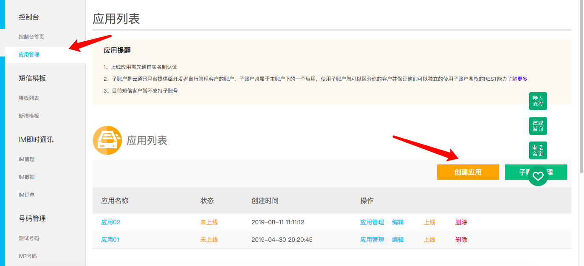This screenshot has width=584, height=266.
Task: Click the date 2019-08-11 11:11:12
Action: (x=278, y=222)
